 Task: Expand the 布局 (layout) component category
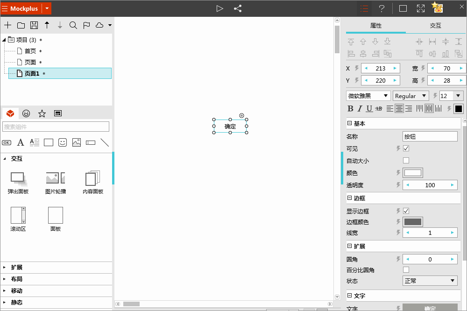(x=17, y=279)
